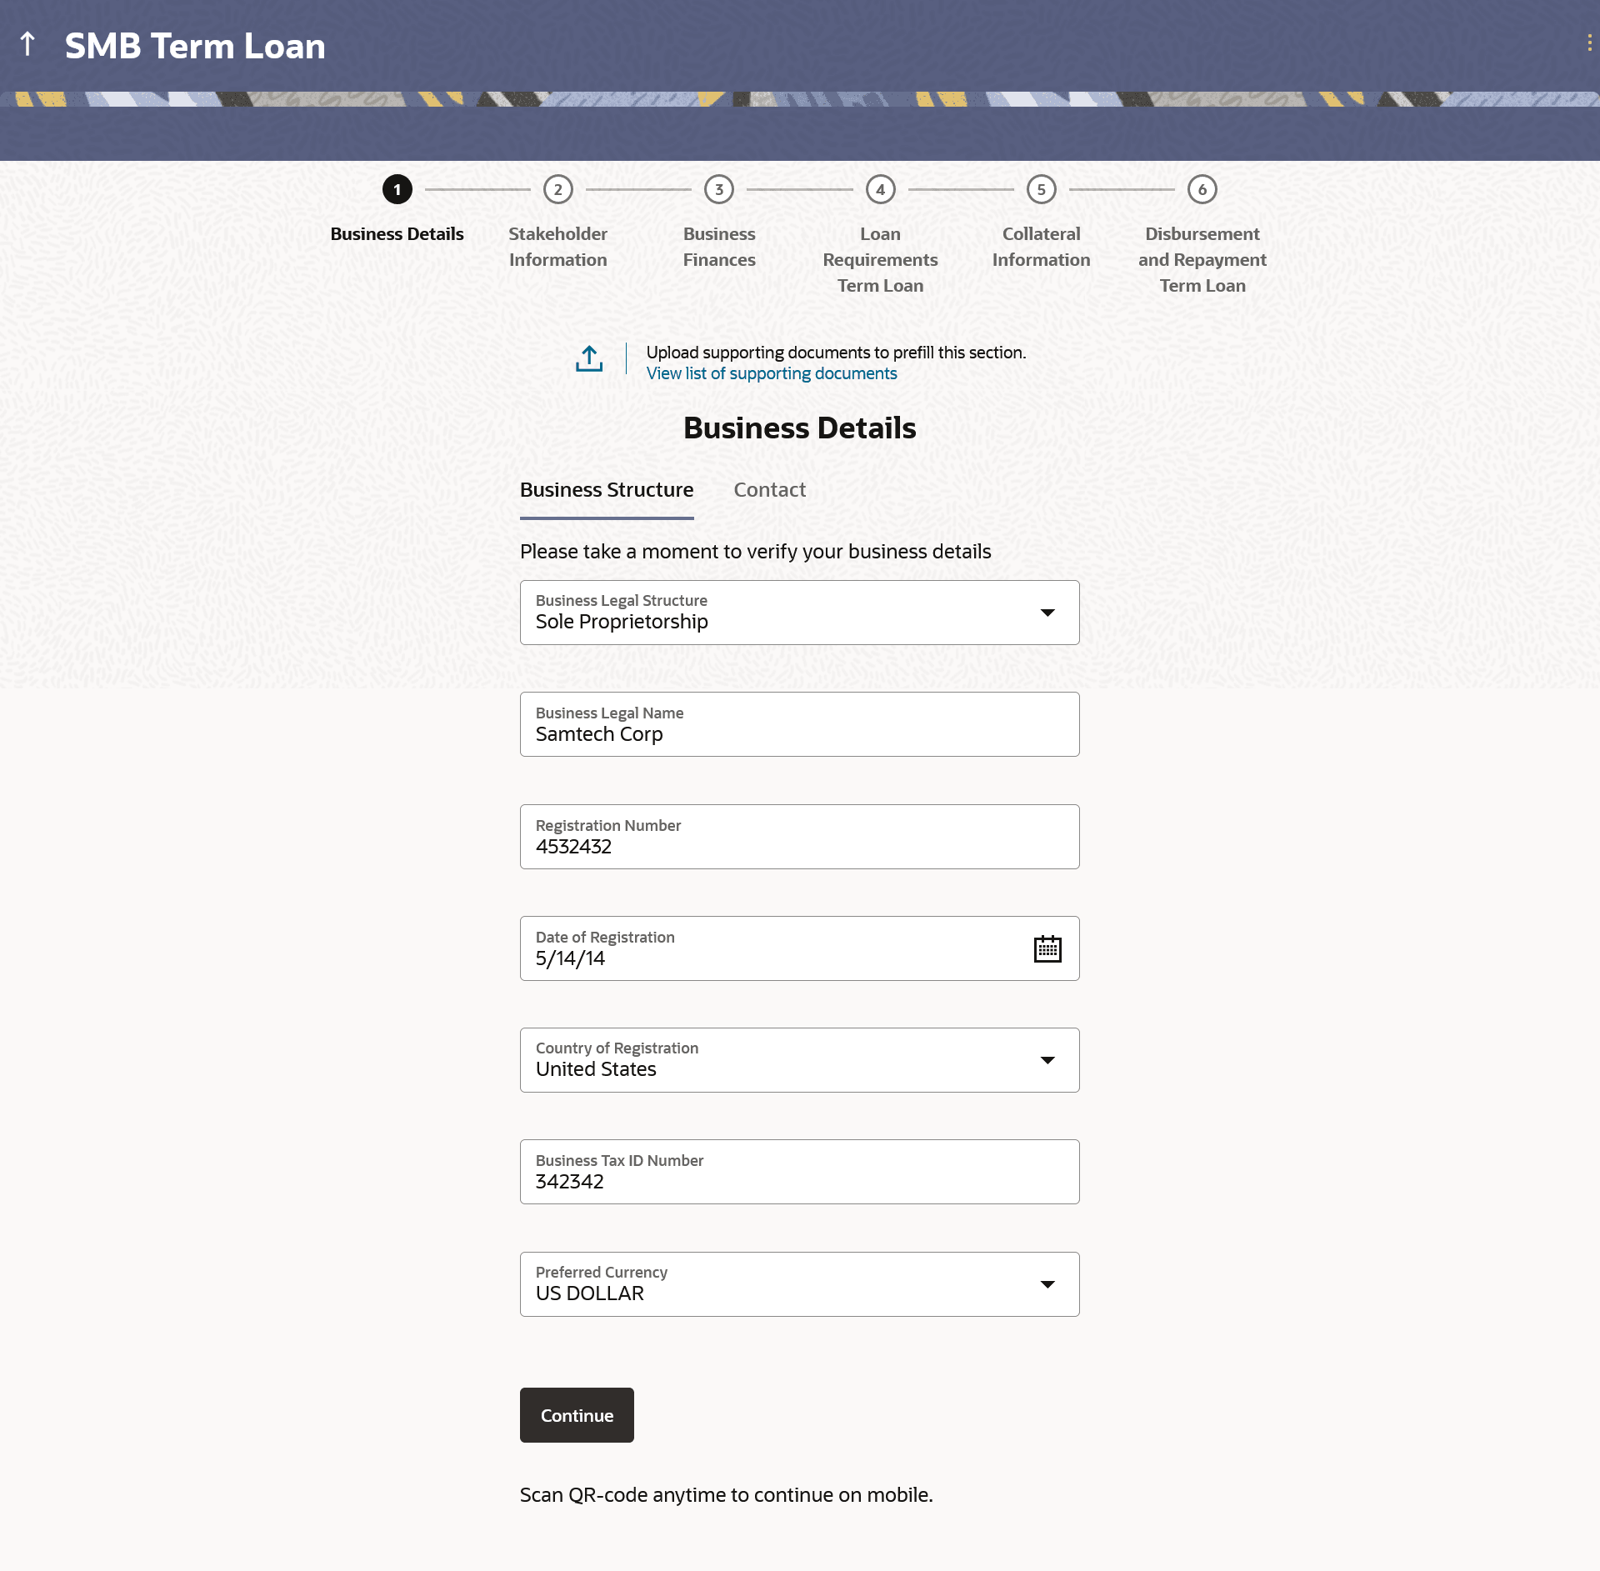
Task: Click into the Business Legal Name field
Action: 798,733
